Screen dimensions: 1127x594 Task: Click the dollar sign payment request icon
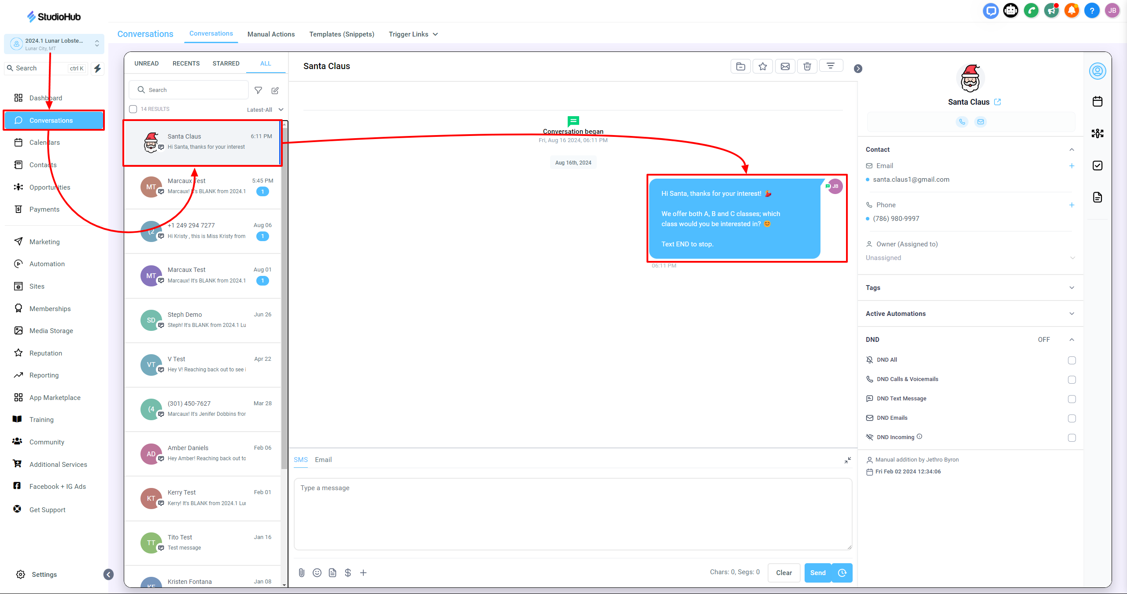(x=347, y=572)
